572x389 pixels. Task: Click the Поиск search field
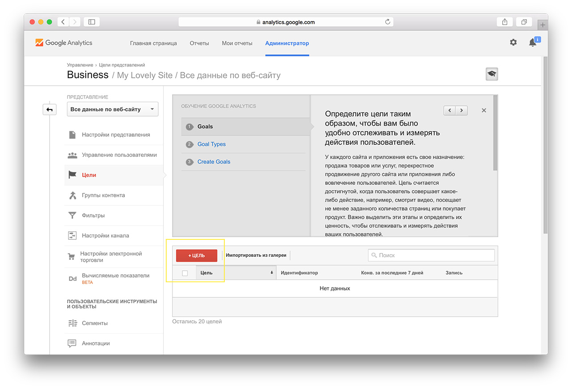click(x=432, y=255)
